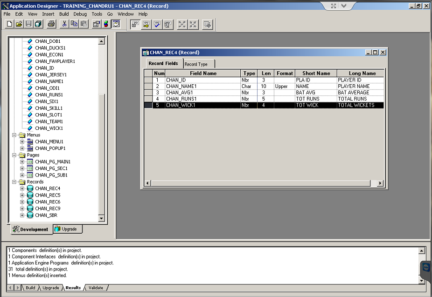Screen dimensions: 432x297
Task: Click the Copy toolbar icon
Action: tap(75, 24)
